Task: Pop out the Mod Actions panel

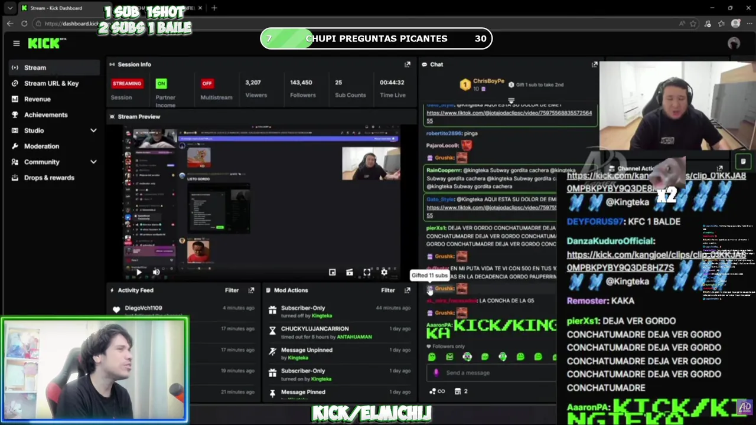Action: 408,290
